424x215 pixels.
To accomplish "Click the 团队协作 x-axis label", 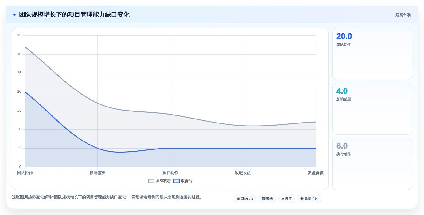I will click(25, 173).
